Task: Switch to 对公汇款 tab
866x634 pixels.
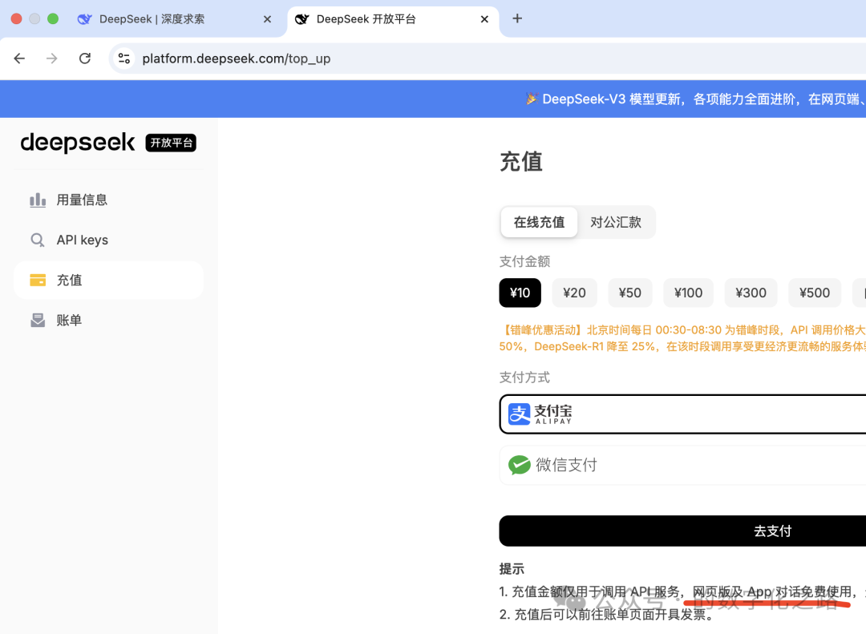Action: coord(615,222)
